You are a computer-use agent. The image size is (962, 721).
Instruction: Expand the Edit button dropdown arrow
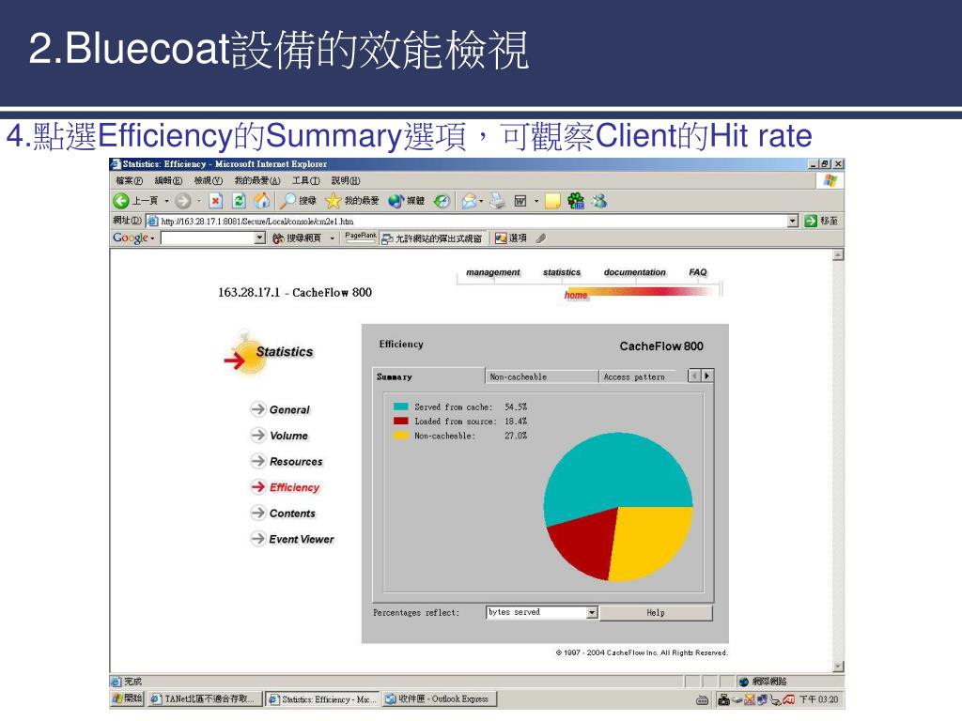[535, 201]
